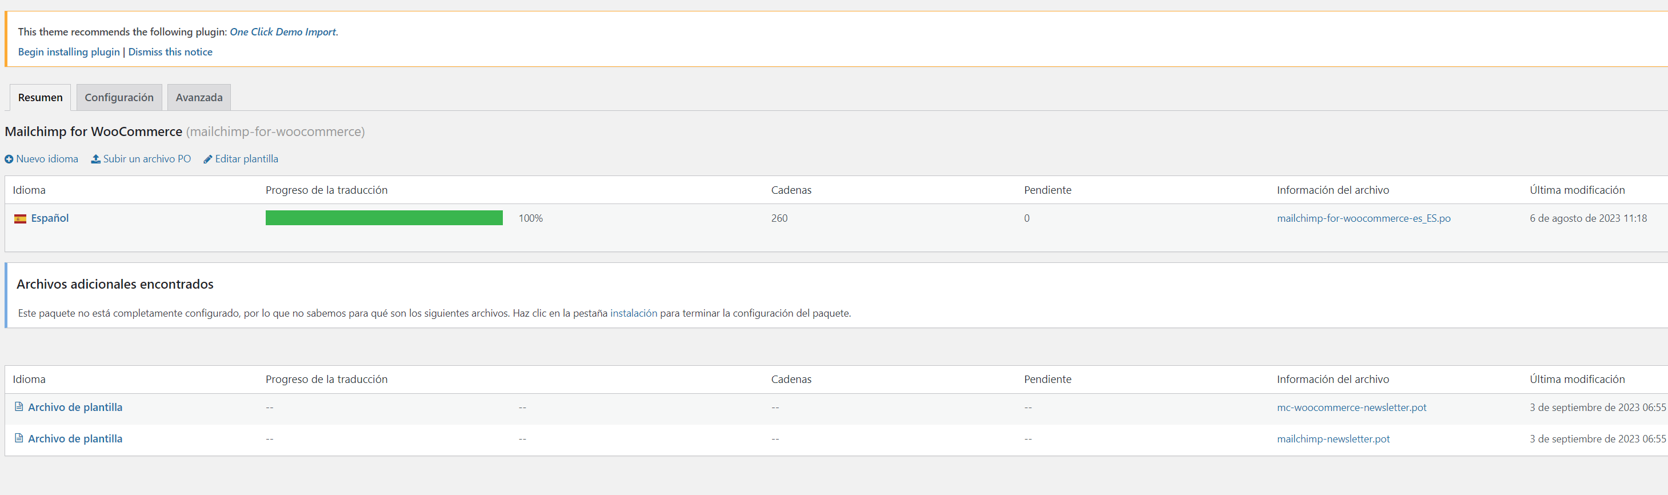Open Archivo de plantilla for mailchimp-newsletter.pot
This screenshot has height=495, width=1668.
click(x=75, y=438)
